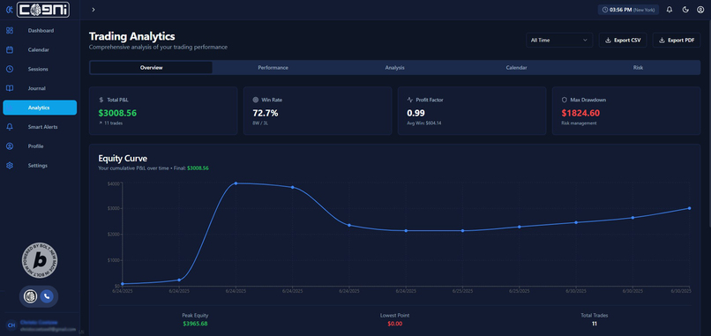711x336 pixels.
Task: Switch to the Performance tab
Action: coord(273,68)
